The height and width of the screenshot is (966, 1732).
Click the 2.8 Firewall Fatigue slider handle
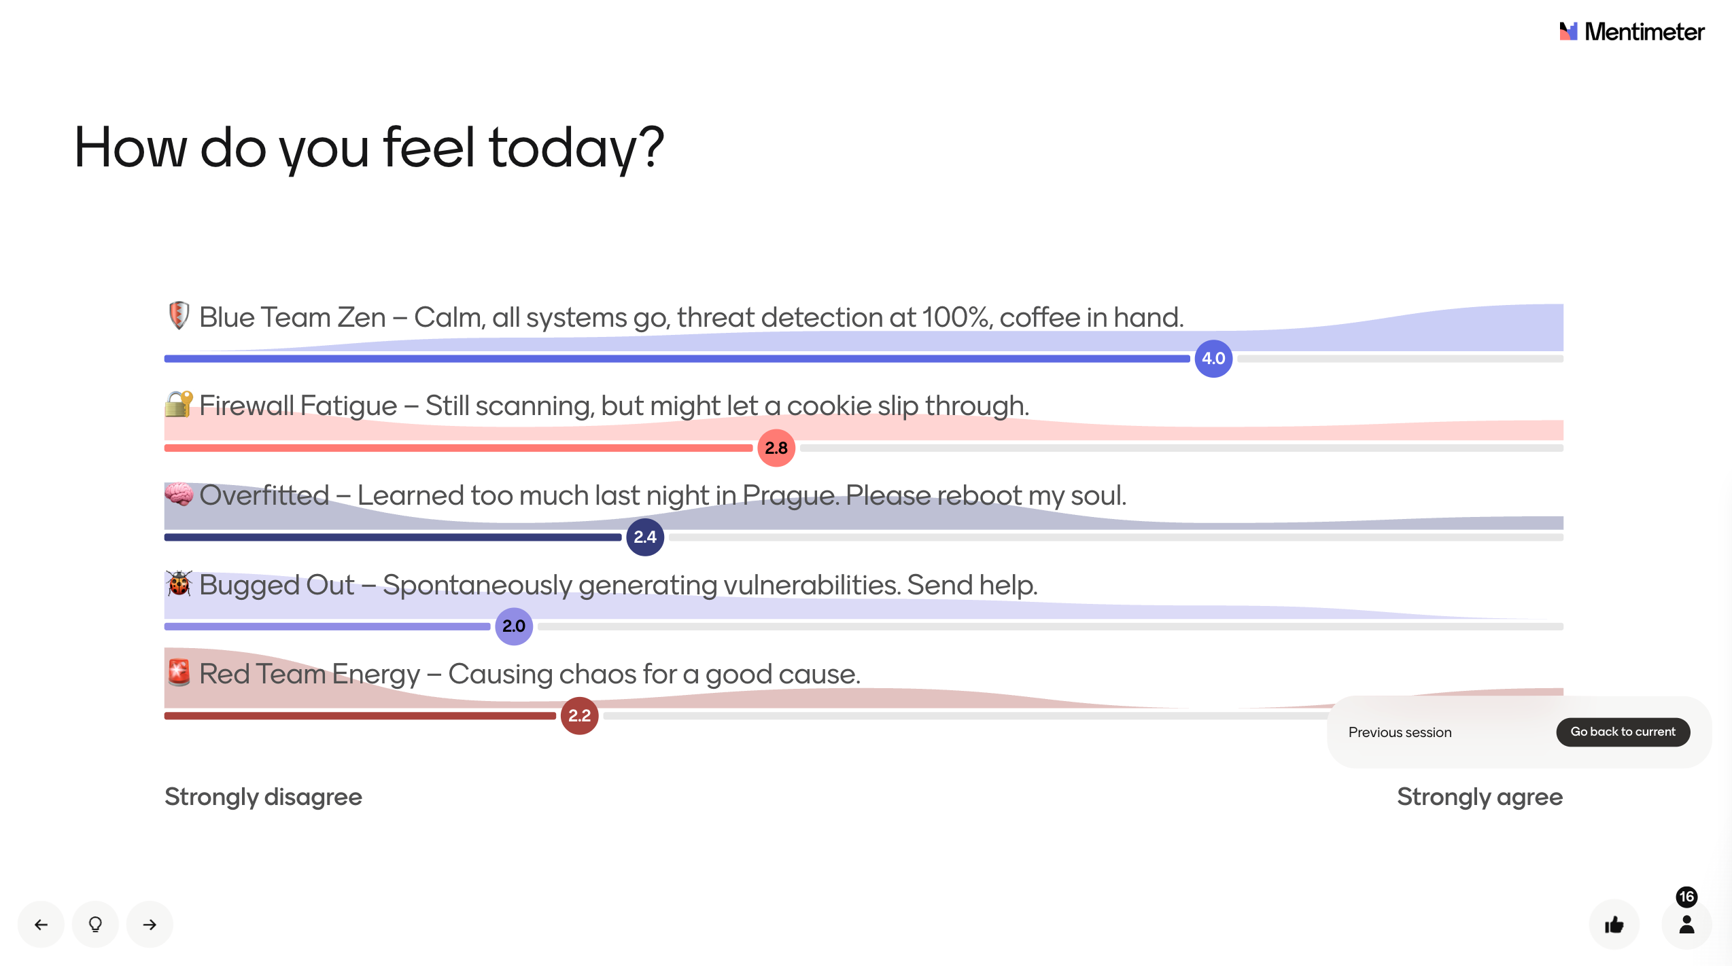coord(776,448)
